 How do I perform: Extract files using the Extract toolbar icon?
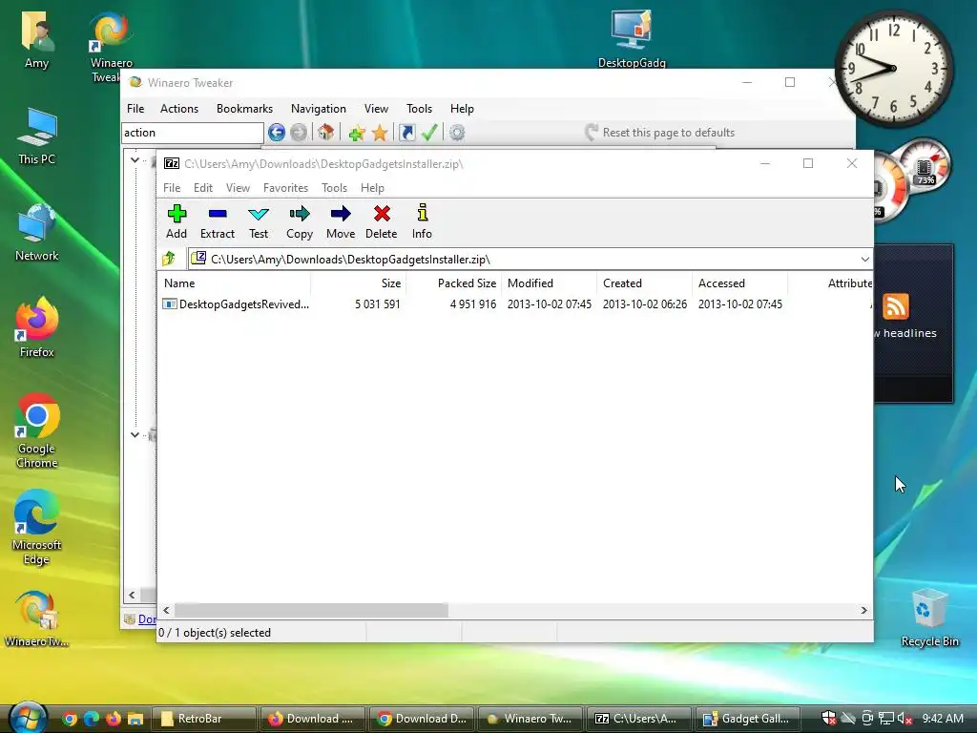tap(217, 221)
